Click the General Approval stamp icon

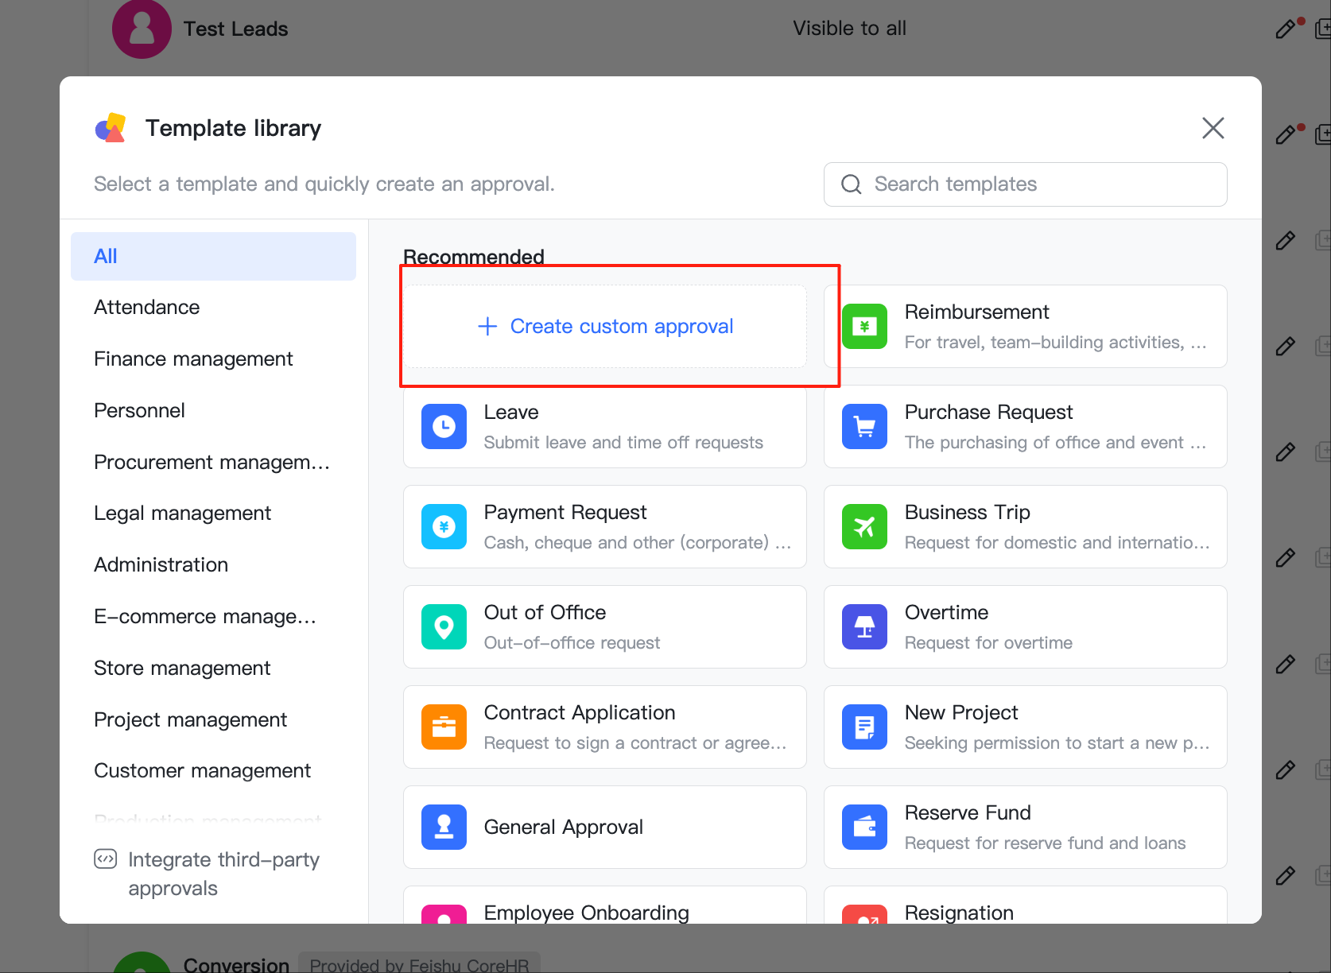coord(444,828)
